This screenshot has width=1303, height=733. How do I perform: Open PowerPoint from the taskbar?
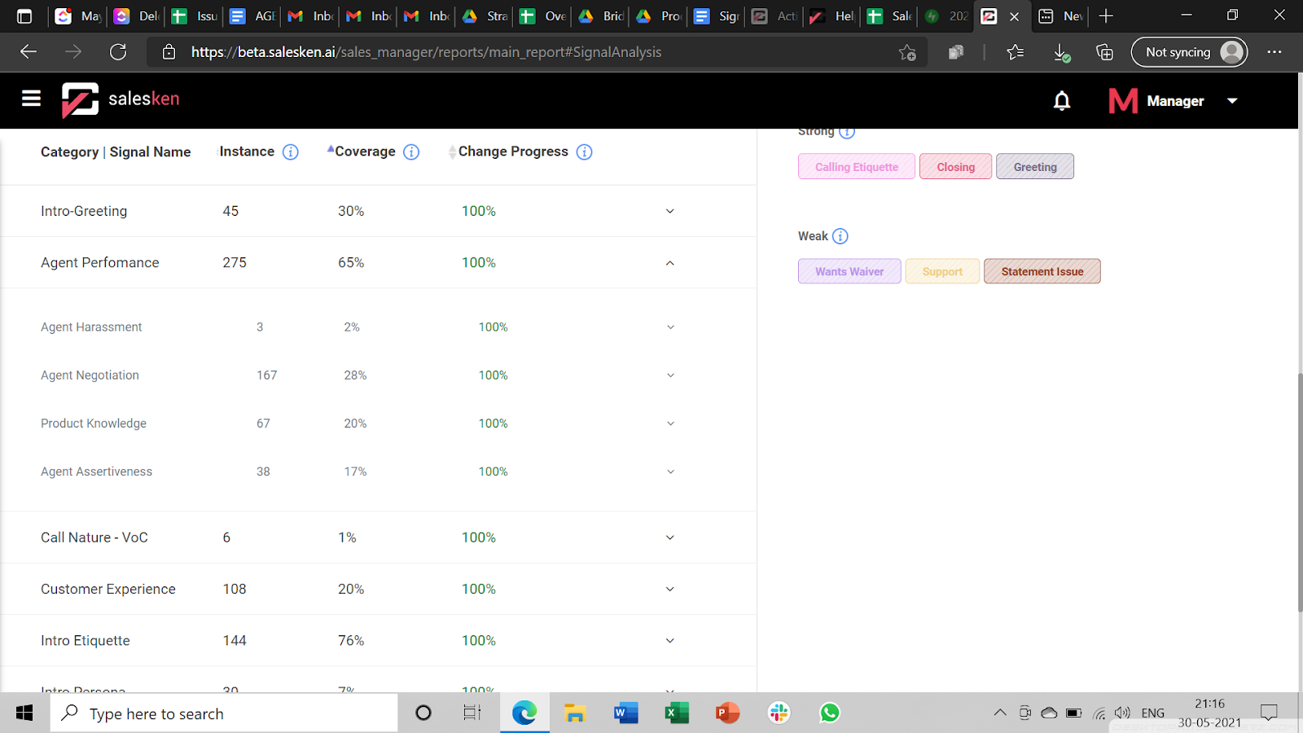[x=728, y=713]
